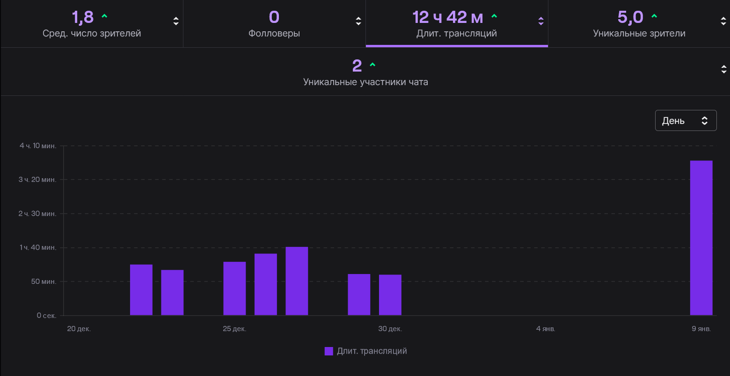Switch to the 'Фолловеры' metric tab
This screenshot has width=730, height=376.
click(274, 23)
